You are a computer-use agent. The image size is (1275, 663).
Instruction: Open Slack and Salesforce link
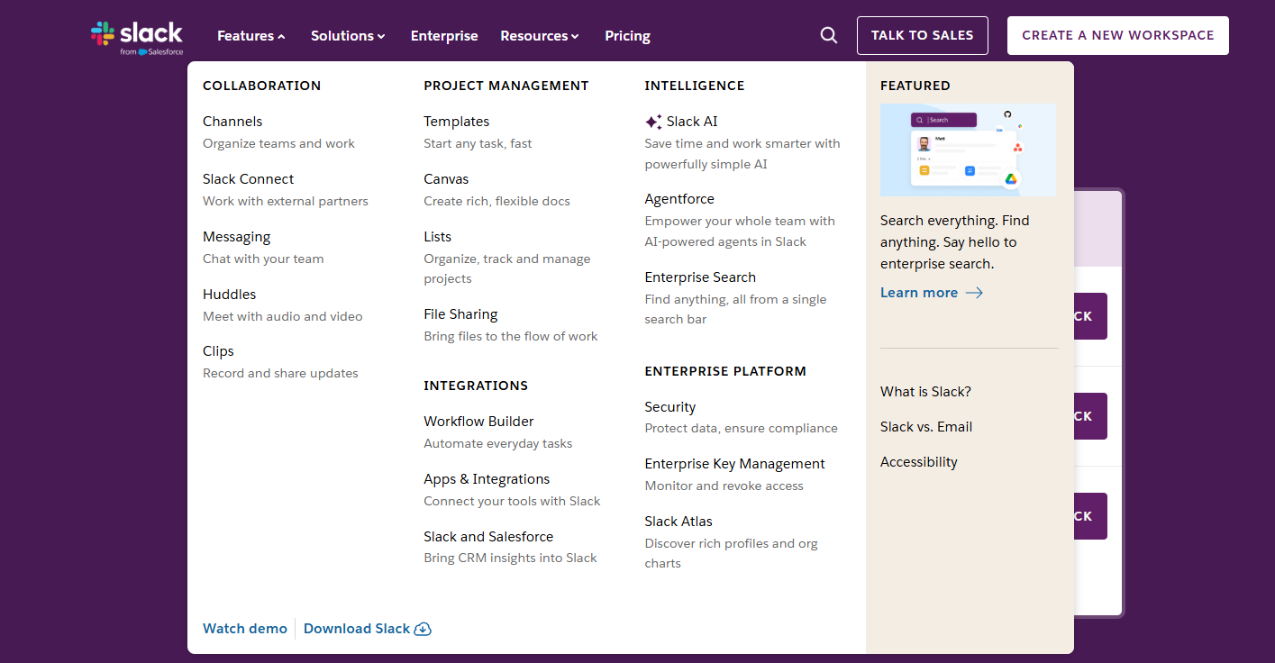488,537
